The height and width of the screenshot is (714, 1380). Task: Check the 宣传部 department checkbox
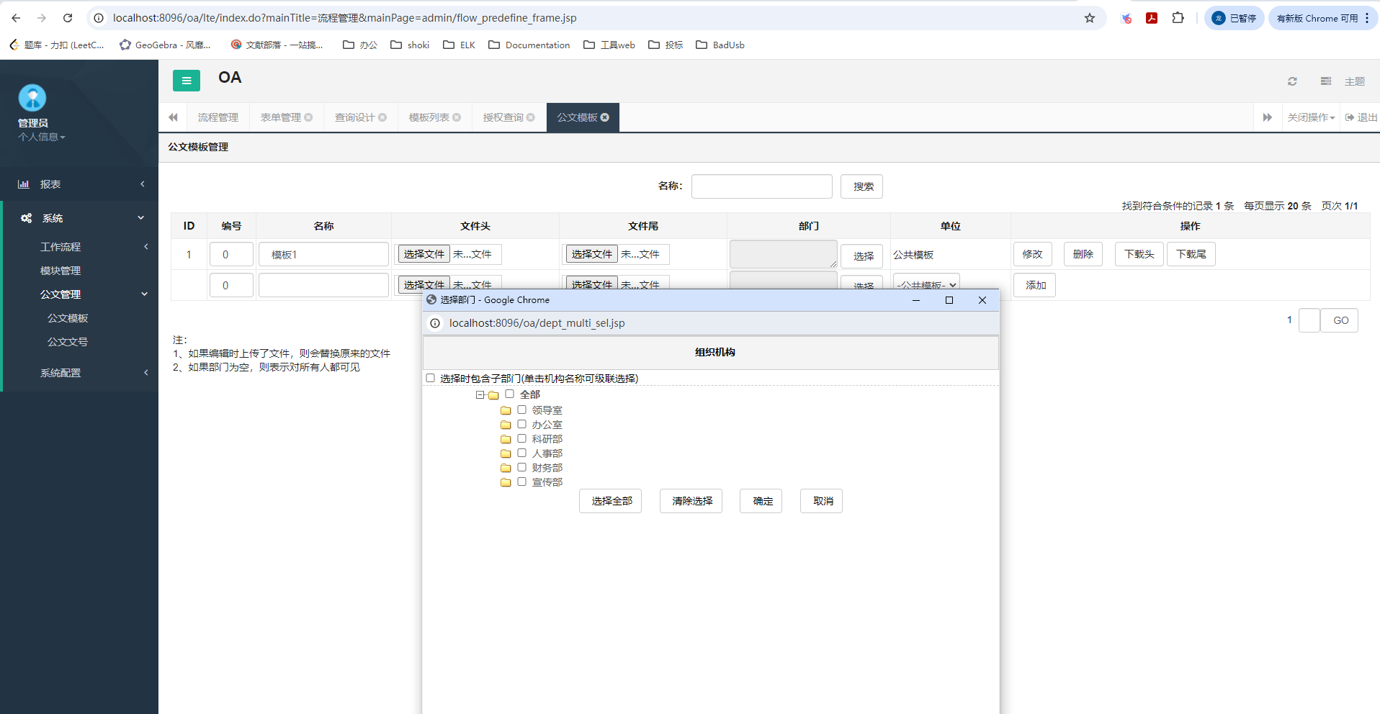click(522, 482)
